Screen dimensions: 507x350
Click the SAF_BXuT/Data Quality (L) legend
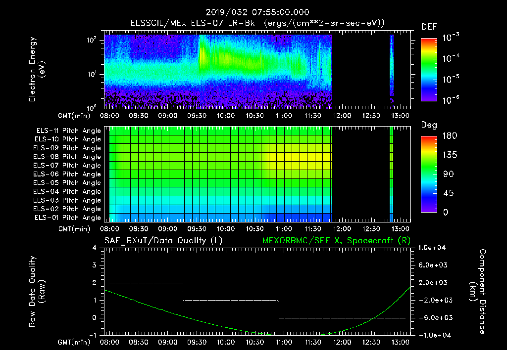163,241
